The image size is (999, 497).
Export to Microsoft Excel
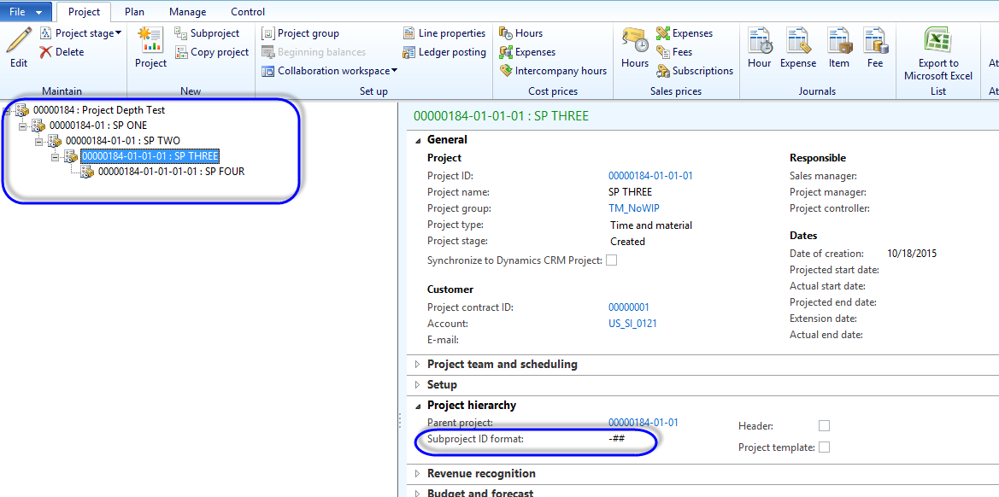938,54
